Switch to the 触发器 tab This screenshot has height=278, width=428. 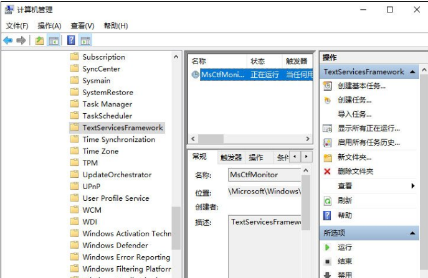click(x=231, y=157)
